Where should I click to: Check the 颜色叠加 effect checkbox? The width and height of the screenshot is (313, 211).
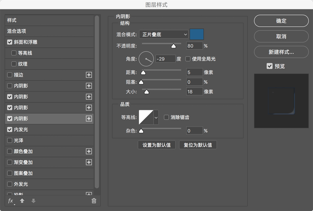10,151
